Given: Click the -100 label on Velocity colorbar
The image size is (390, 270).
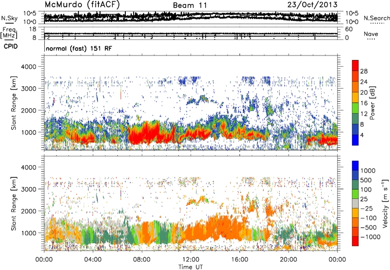Looking at the screenshot, I should click(x=369, y=218).
